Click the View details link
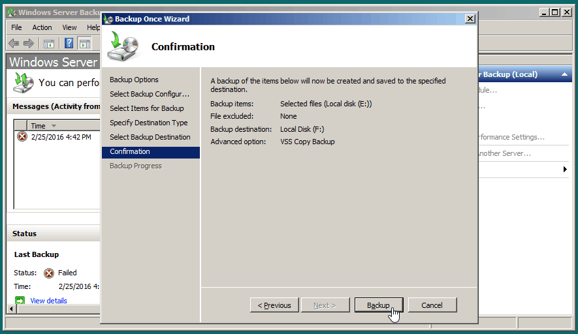Viewport: 578px width, 334px height. tap(49, 301)
